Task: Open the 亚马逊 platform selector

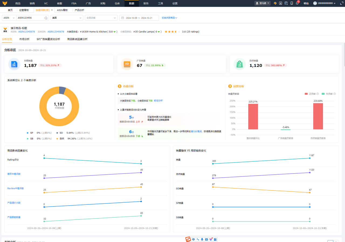Action: pyautogui.click(x=262, y=3)
